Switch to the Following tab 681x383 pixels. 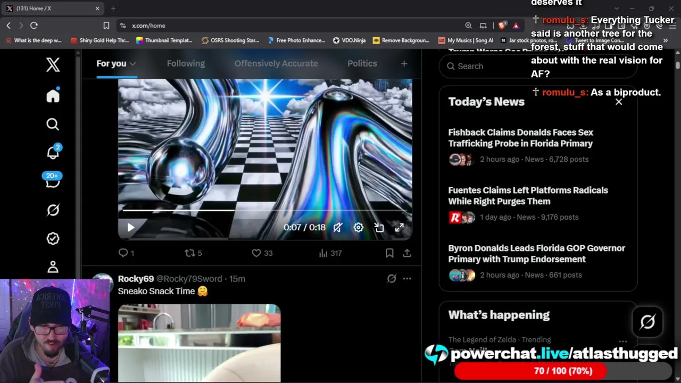pyautogui.click(x=186, y=64)
